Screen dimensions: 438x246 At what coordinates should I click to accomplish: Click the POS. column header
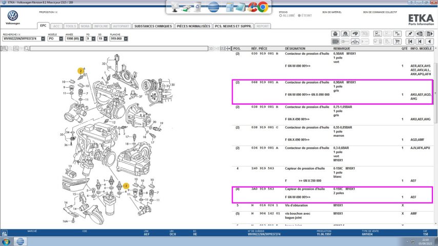[x=237, y=49]
